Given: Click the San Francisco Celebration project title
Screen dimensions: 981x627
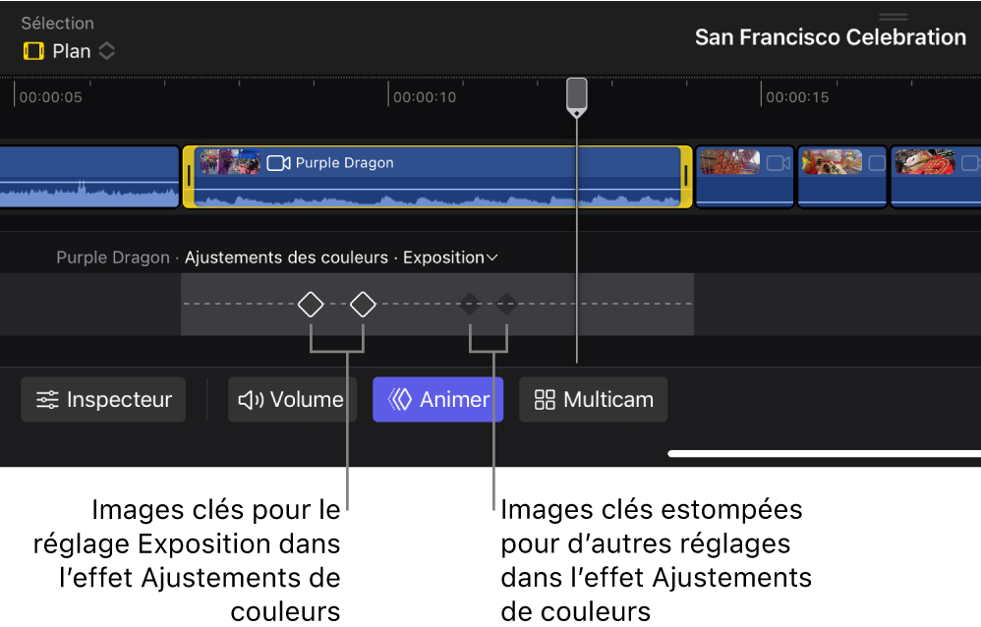Looking at the screenshot, I should coord(831,37).
